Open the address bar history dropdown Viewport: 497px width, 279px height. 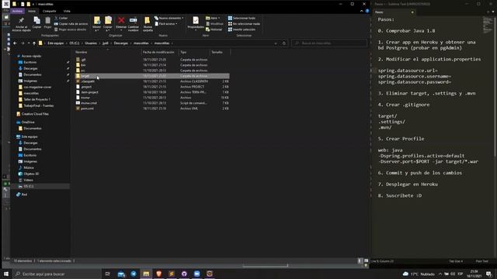pyautogui.click(x=276, y=43)
